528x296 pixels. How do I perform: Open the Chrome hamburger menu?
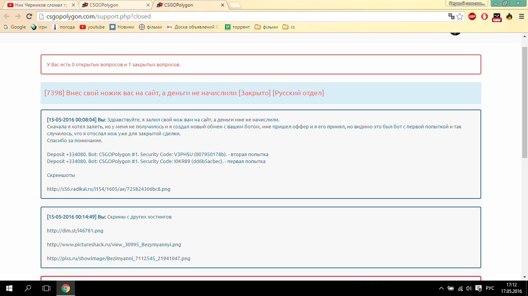(x=521, y=16)
